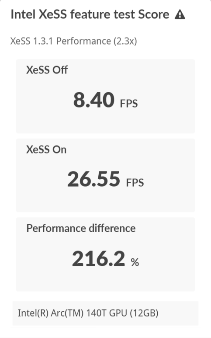Open the XeSS On result card

click(106, 175)
